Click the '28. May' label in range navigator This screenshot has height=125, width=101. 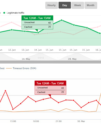72,59
